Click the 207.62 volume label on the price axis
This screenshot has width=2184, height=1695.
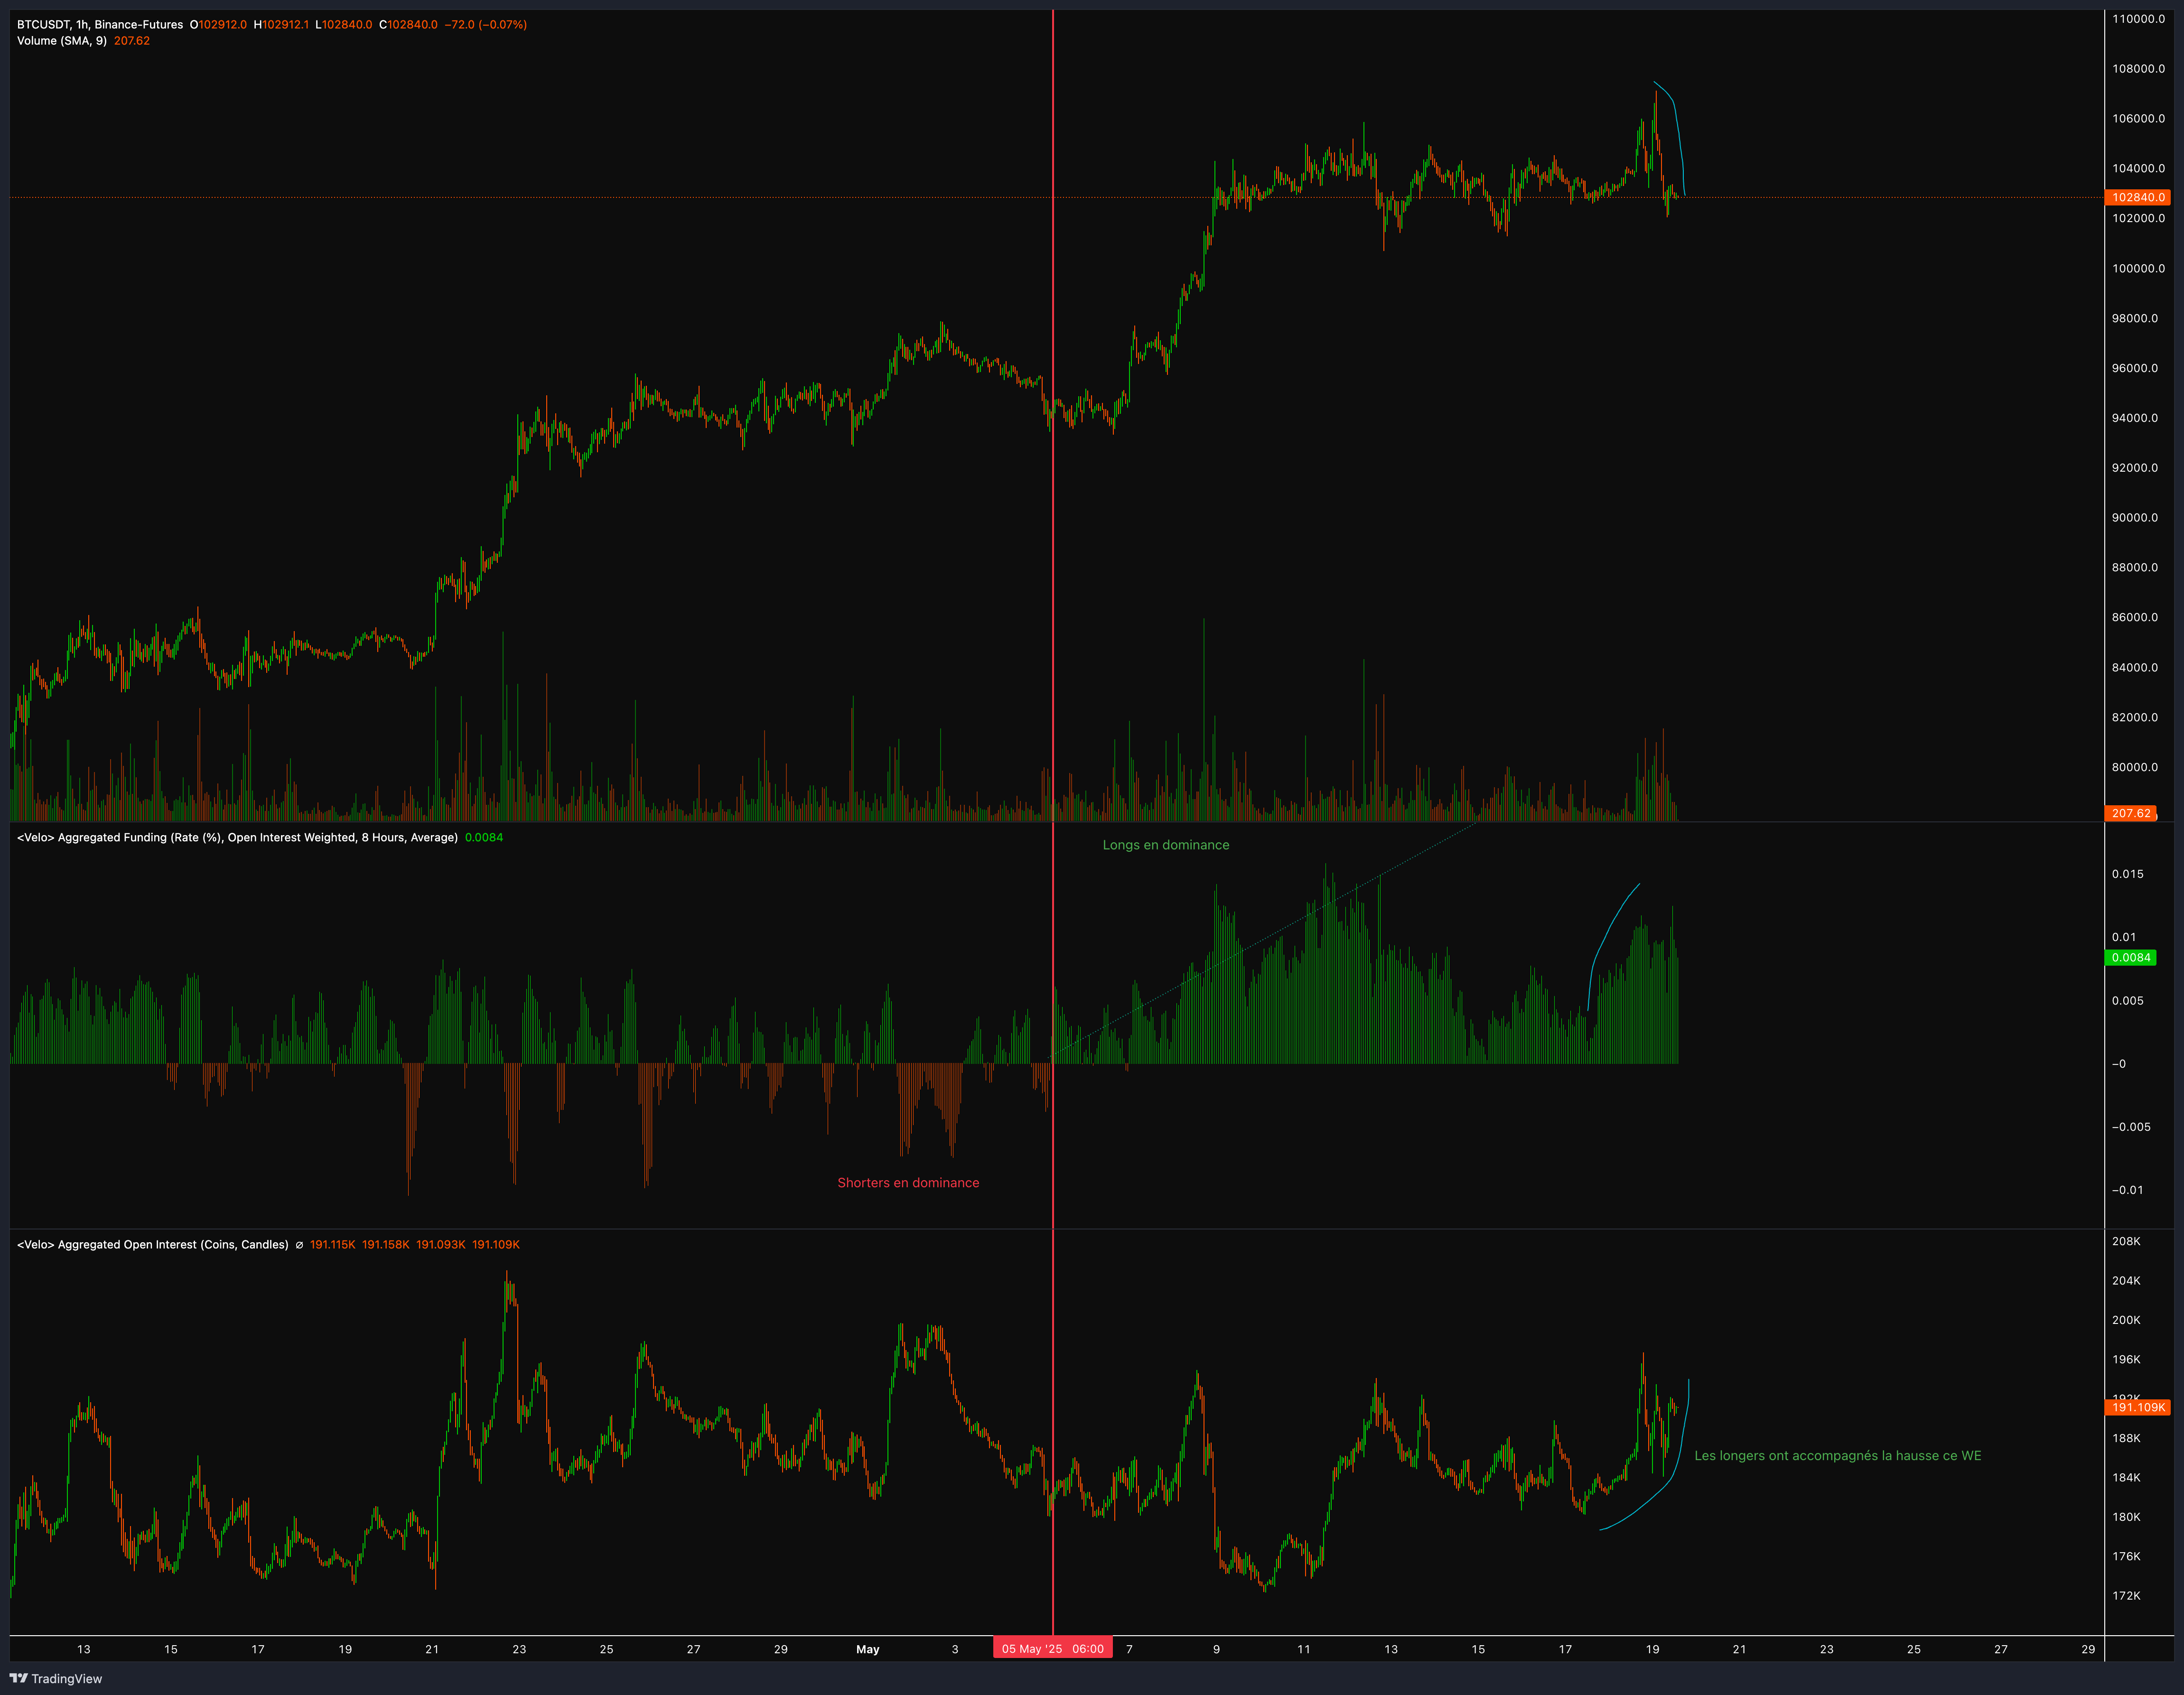(x=2130, y=813)
